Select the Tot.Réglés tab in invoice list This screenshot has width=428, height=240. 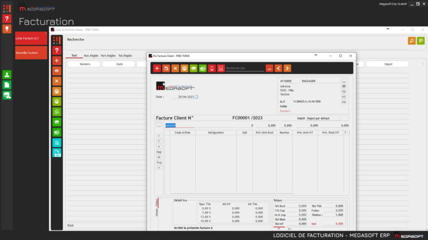[125, 56]
